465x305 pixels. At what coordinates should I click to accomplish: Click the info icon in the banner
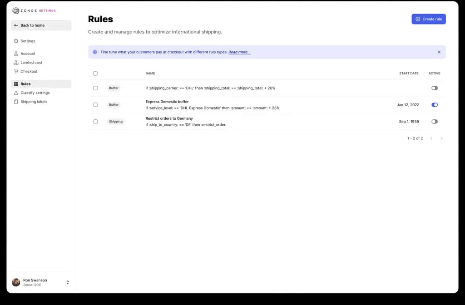[95, 52]
